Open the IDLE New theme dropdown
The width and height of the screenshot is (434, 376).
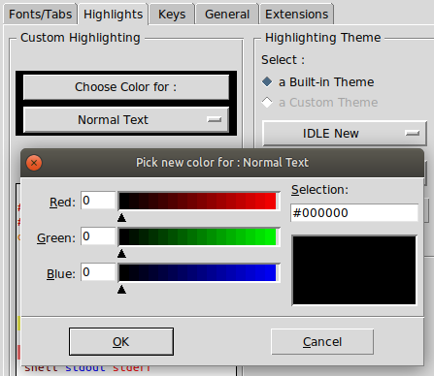(x=345, y=134)
